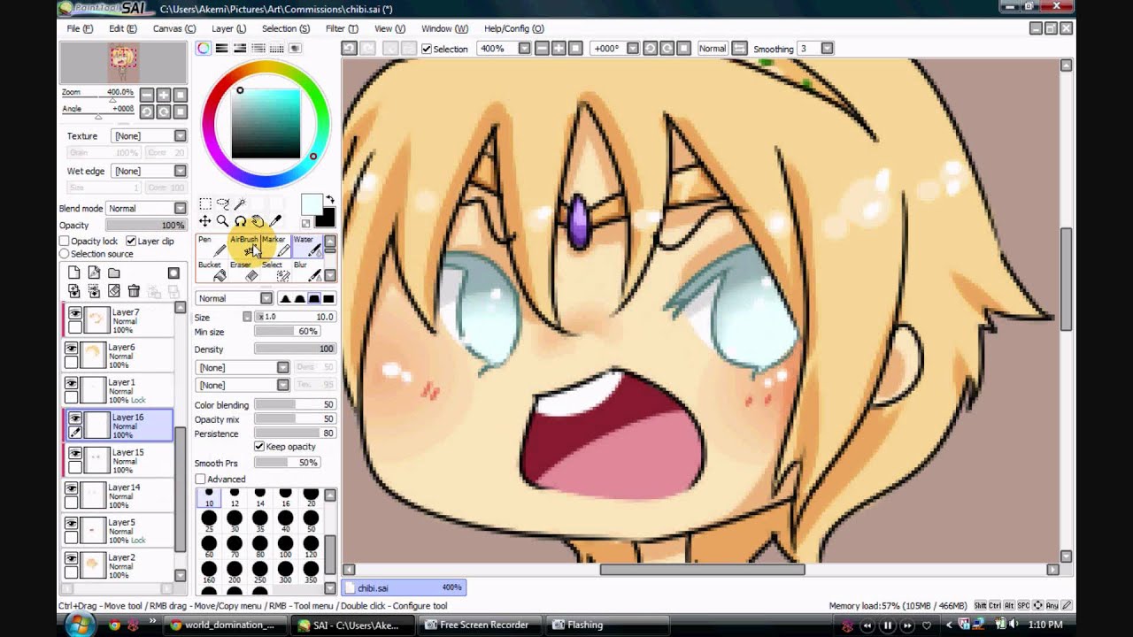Open the canvas zoom 400% dropdown

pyautogui.click(x=504, y=49)
